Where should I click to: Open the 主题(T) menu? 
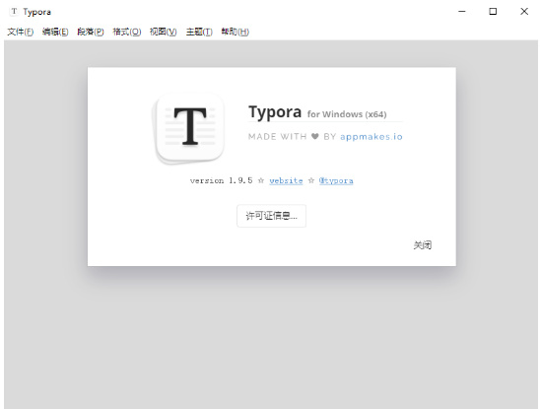[199, 33]
